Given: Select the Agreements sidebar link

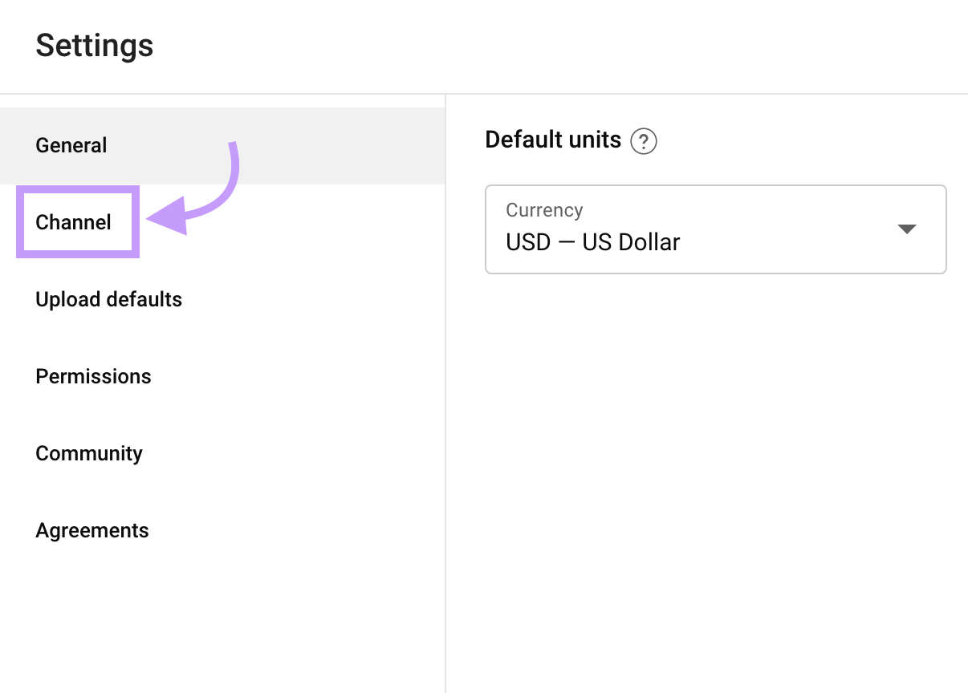Looking at the screenshot, I should [92, 530].
